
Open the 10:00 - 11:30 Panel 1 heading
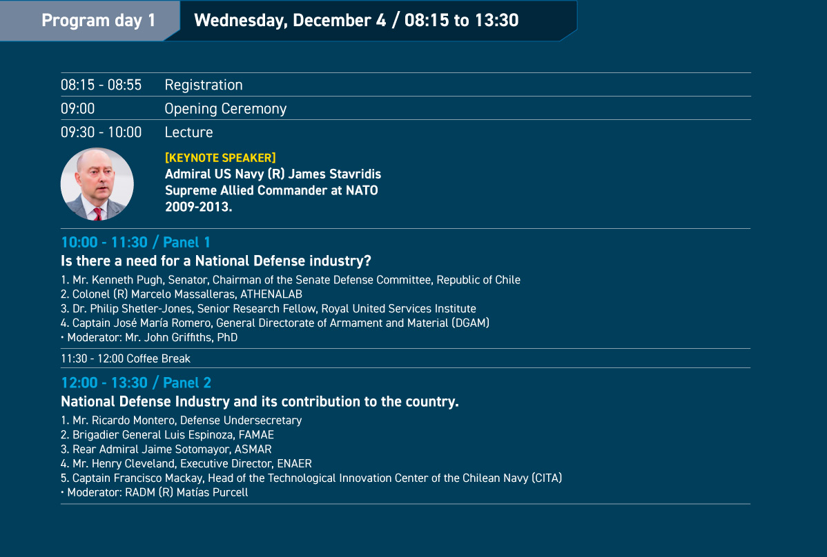click(x=135, y=242)
